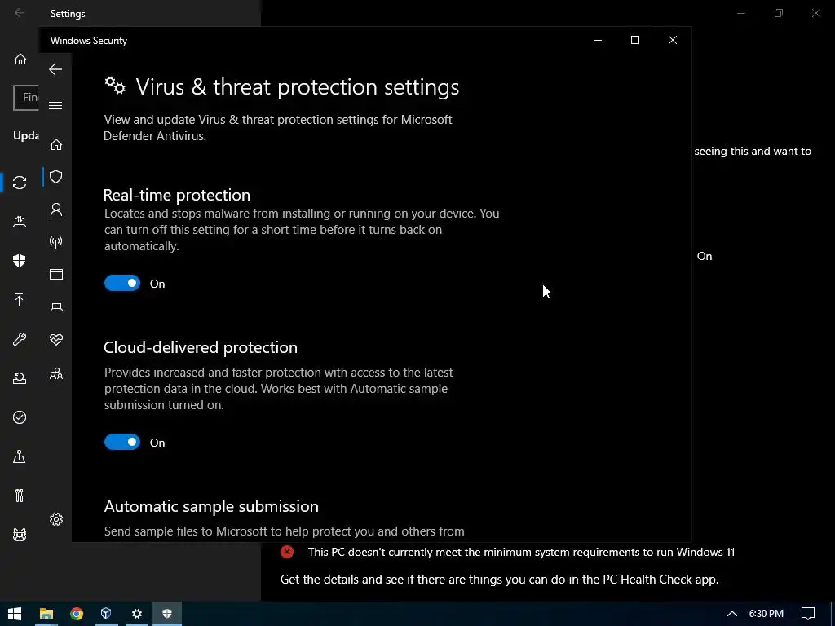Open App & browser control icon
The image size is (835, 626).
tap(56, 274)
